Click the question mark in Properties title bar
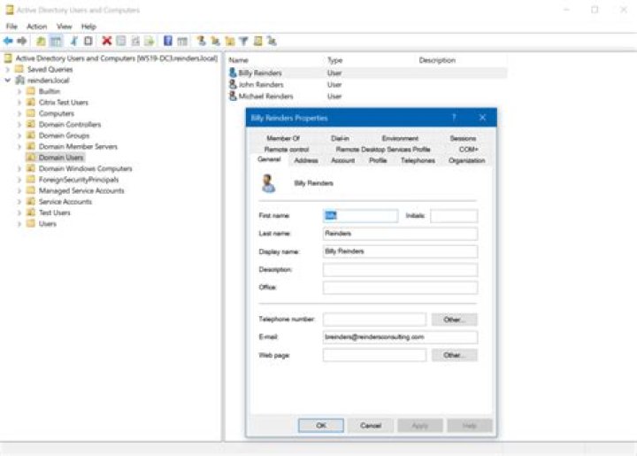The height and width of the screenshot is (456, 637). click(x=454, y=118)
